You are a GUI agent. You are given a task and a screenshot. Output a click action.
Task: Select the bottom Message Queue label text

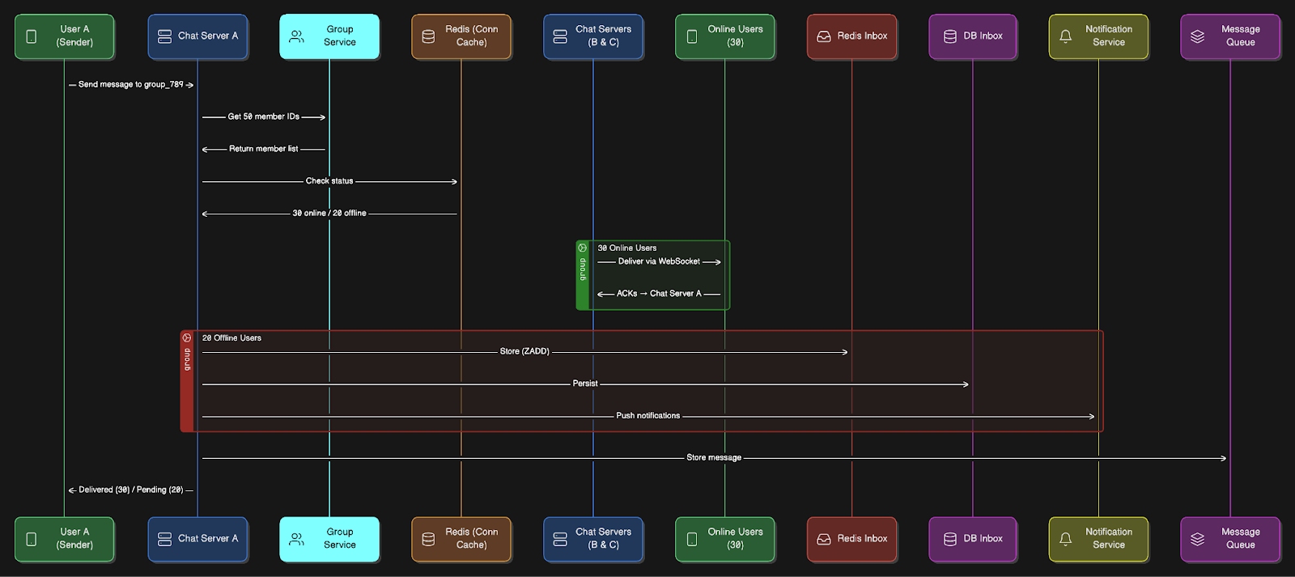point(1241,538)
